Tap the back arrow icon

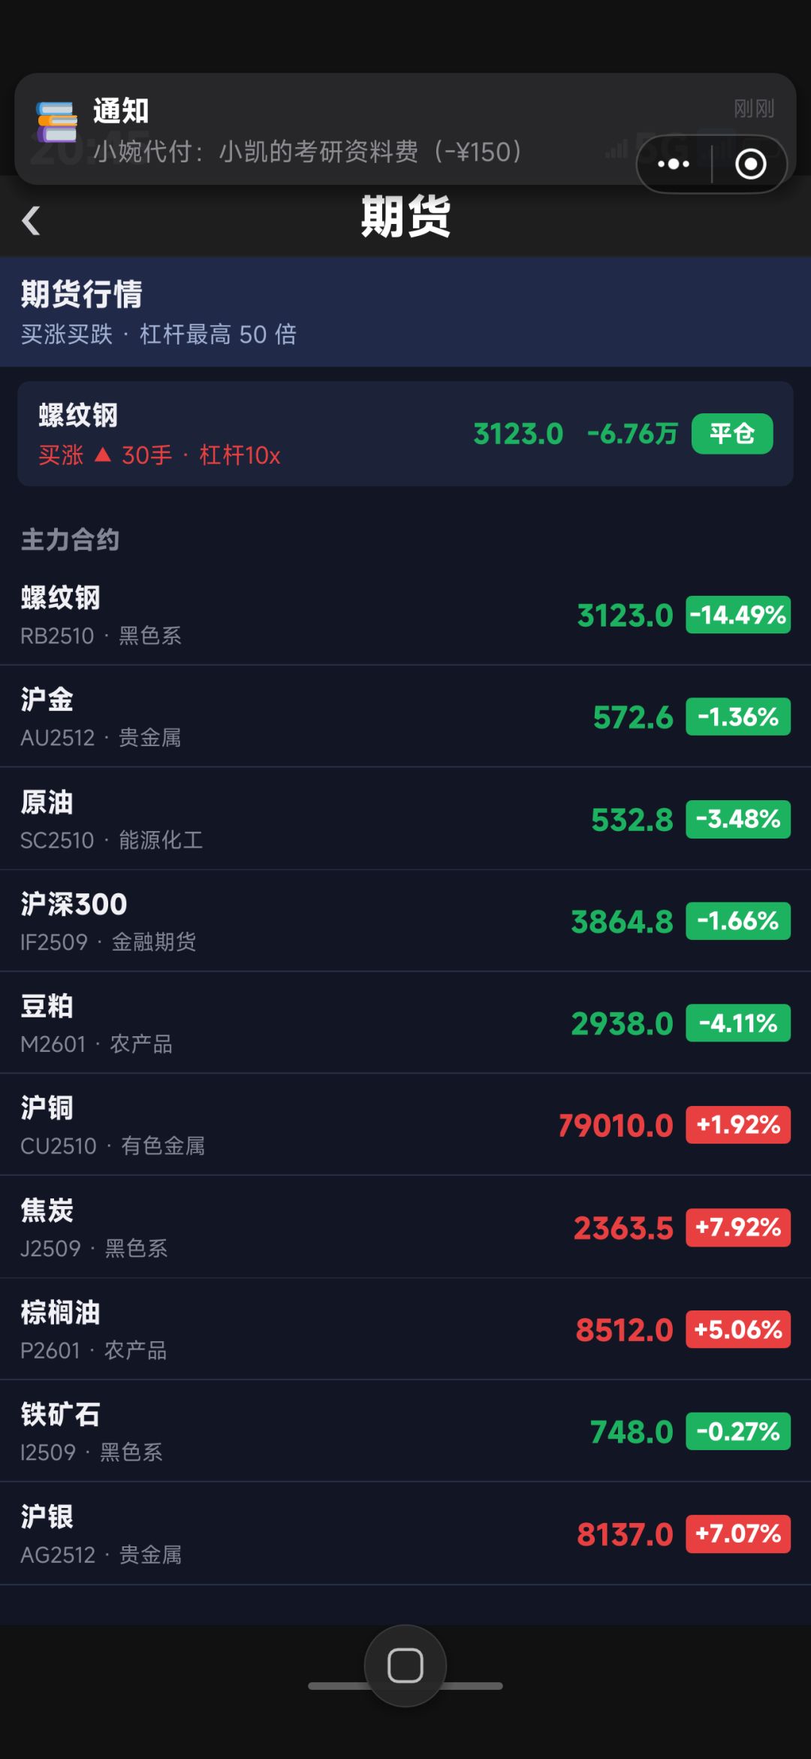tap(31, 220)
